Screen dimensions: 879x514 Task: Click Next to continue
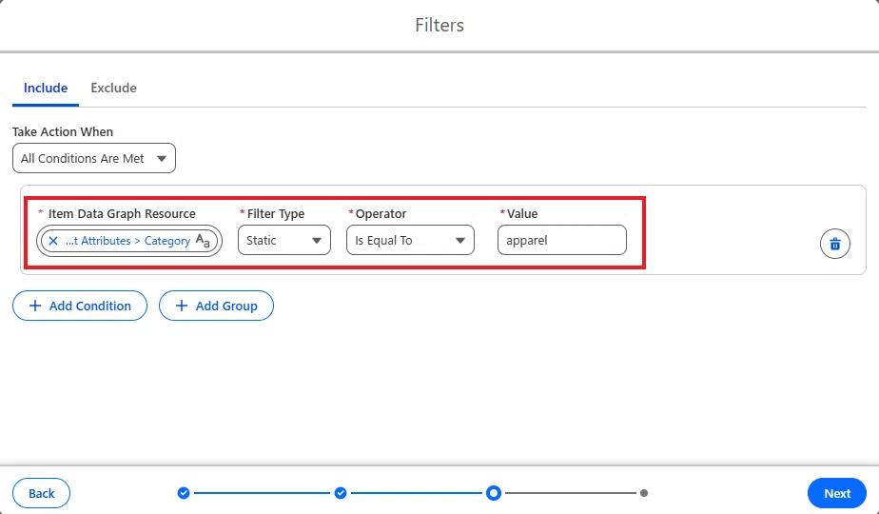[x=837, y=493]
